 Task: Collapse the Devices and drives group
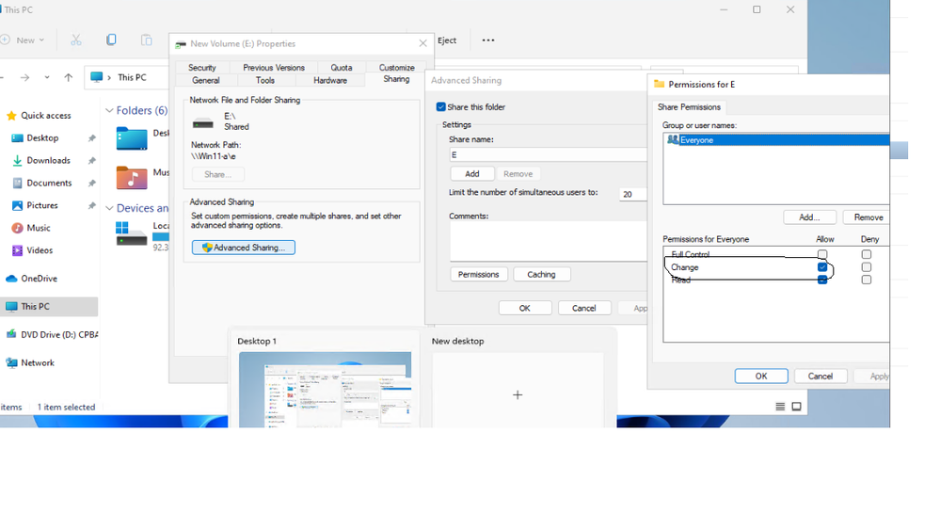pyautogui.click(x=109, y=208)
